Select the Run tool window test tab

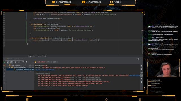[14, 59]
